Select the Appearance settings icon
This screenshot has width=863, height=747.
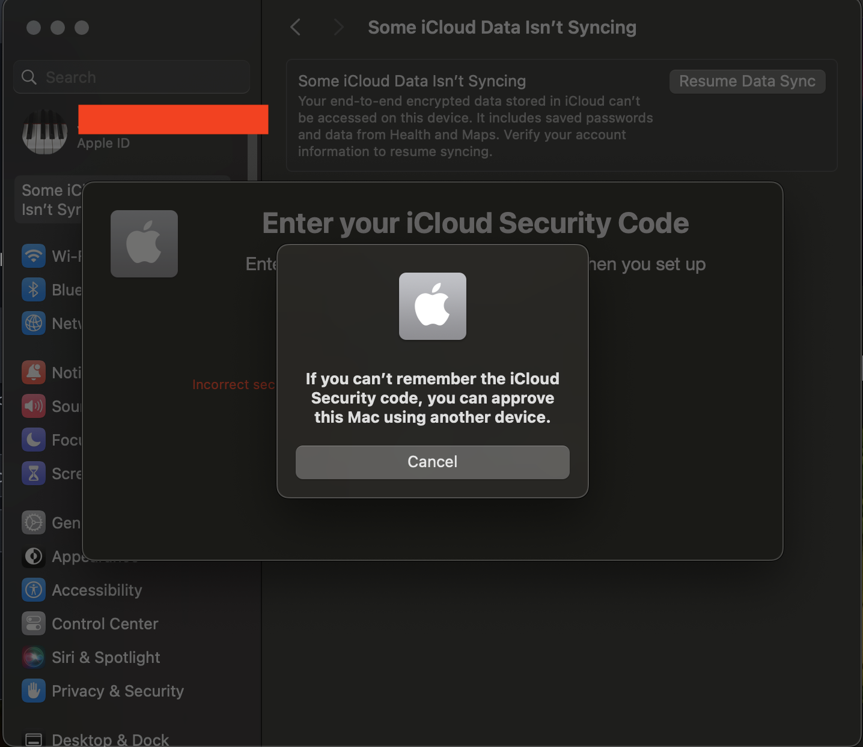point(34,556)
